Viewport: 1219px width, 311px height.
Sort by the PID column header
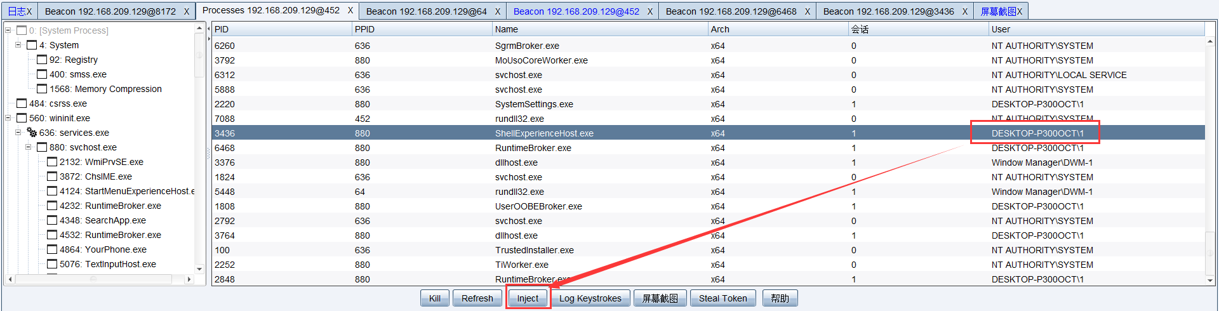(282, 29)
